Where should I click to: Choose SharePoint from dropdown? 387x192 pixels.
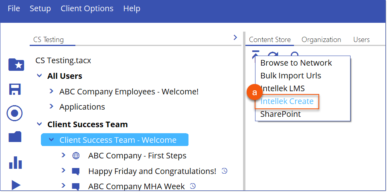(281, 114)
